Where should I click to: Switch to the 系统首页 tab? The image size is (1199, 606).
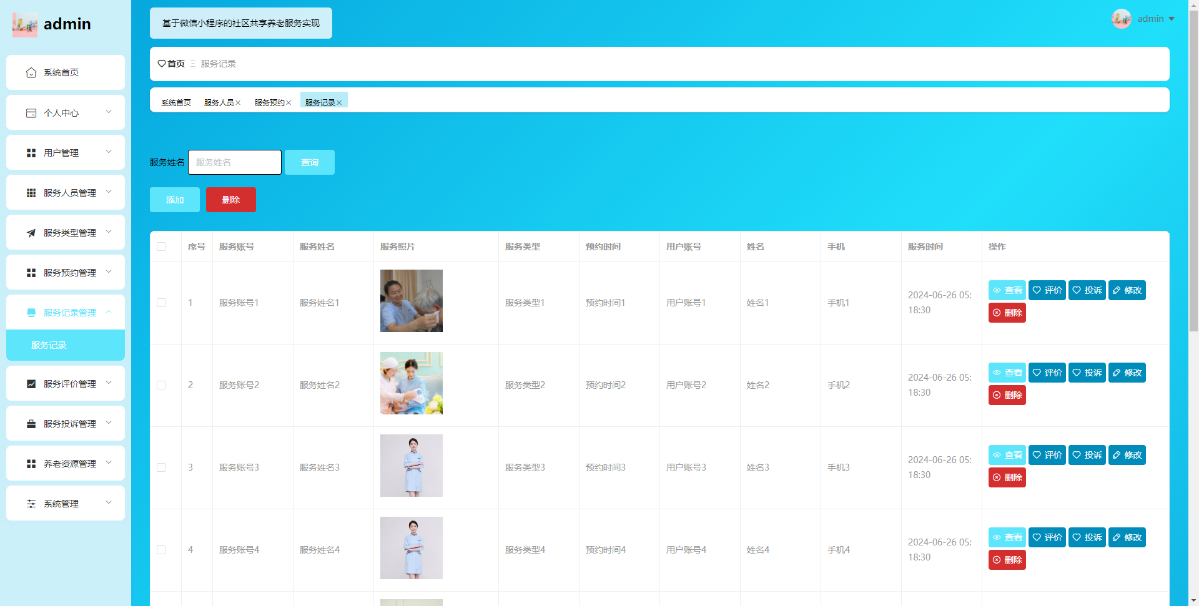[176, 103]
